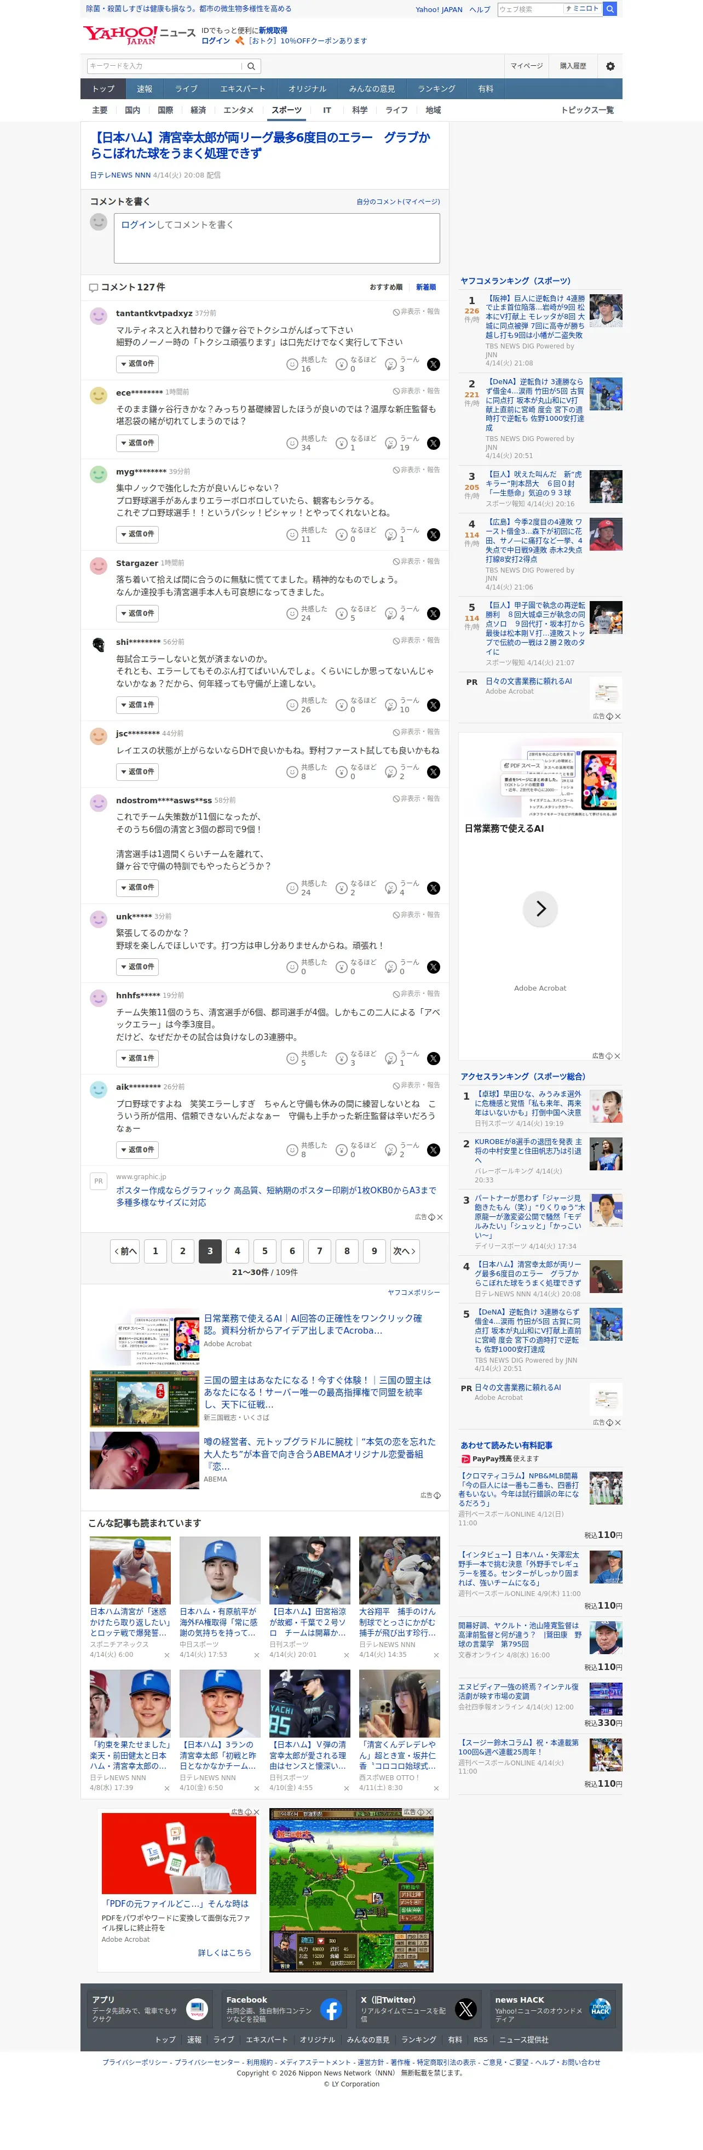Click the Yahoo! JAPAN ニュース logo

point(139,34)
